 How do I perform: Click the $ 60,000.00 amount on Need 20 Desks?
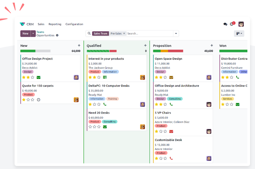pos(96,118)
